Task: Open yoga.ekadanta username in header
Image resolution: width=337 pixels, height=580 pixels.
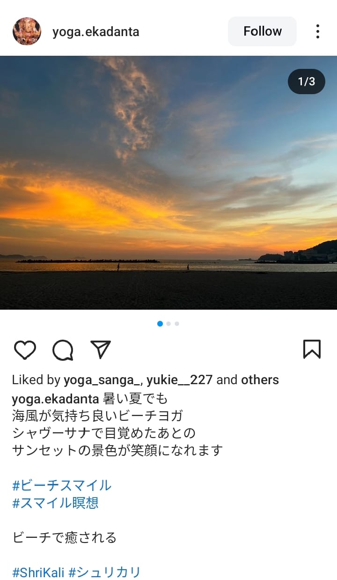Action: [x=96, y=32]
